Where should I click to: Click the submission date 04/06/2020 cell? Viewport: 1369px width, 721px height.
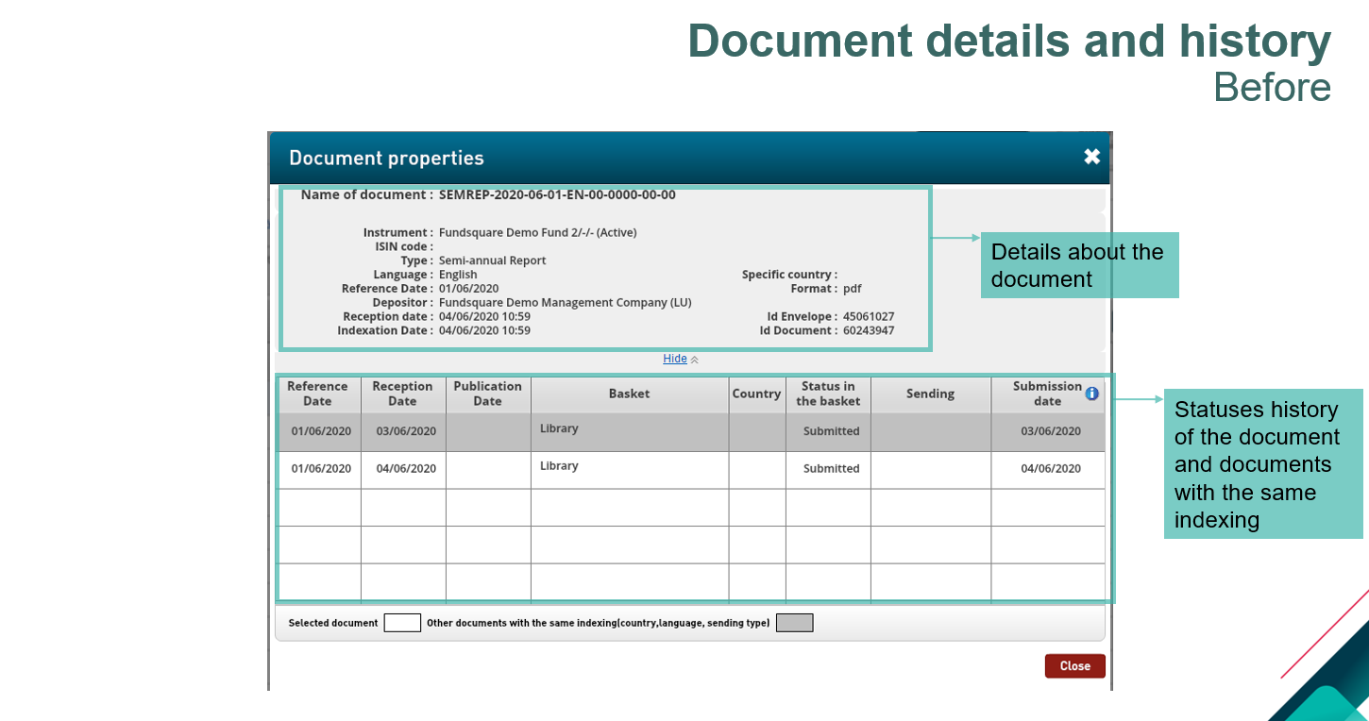[1050, 469]
